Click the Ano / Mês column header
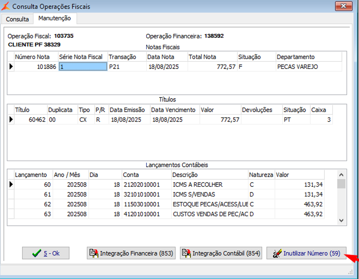Image resolution: width=359 pixels, height=279 pixels. [x=71, y=175]
